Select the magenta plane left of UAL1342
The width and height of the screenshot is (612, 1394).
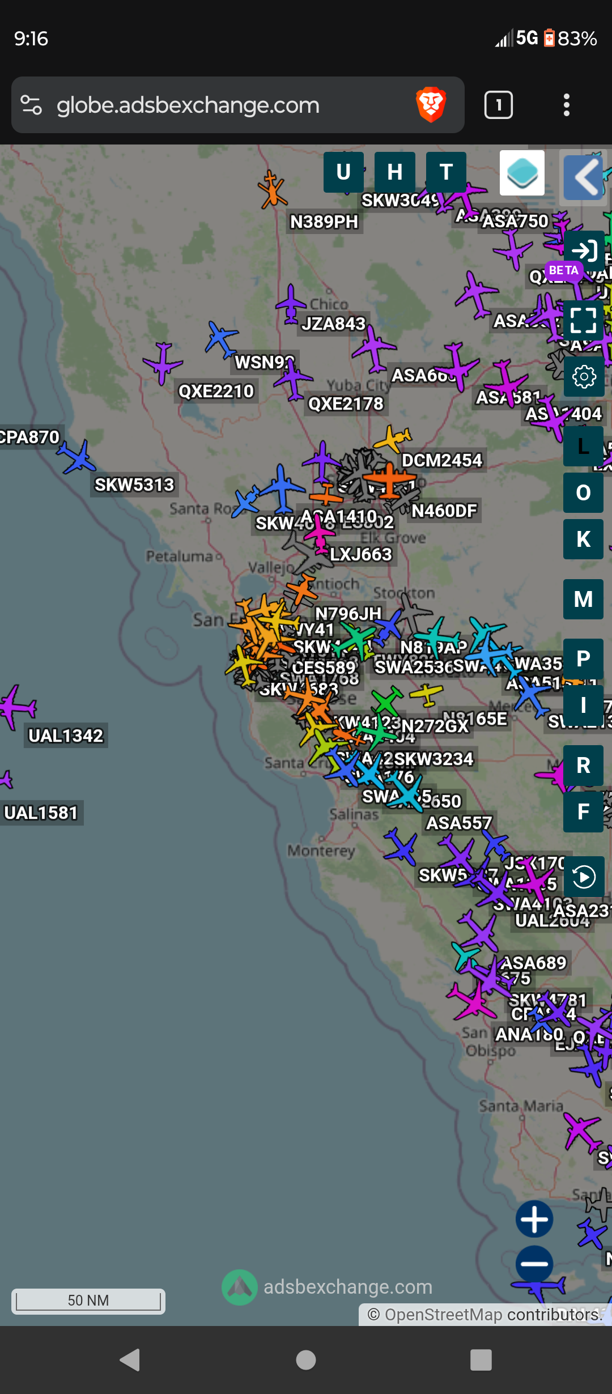point(17,706)
